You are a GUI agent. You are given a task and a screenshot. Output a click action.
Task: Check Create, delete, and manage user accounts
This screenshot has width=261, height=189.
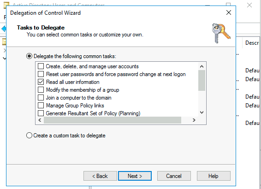(x=41, y=66)
